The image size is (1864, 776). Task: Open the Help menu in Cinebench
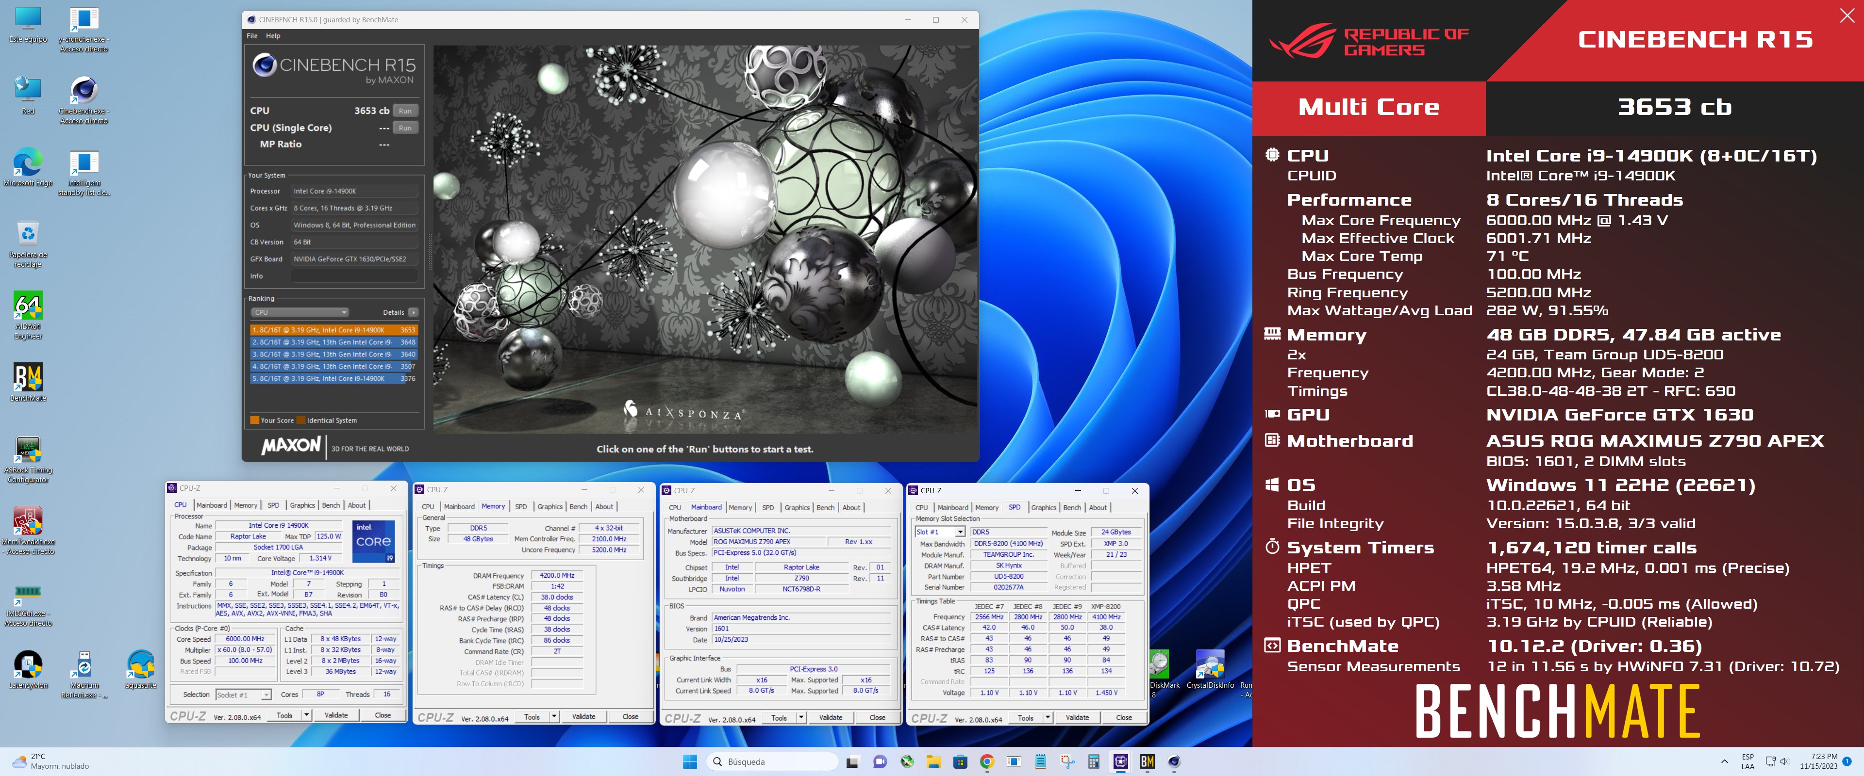(273, 35)
